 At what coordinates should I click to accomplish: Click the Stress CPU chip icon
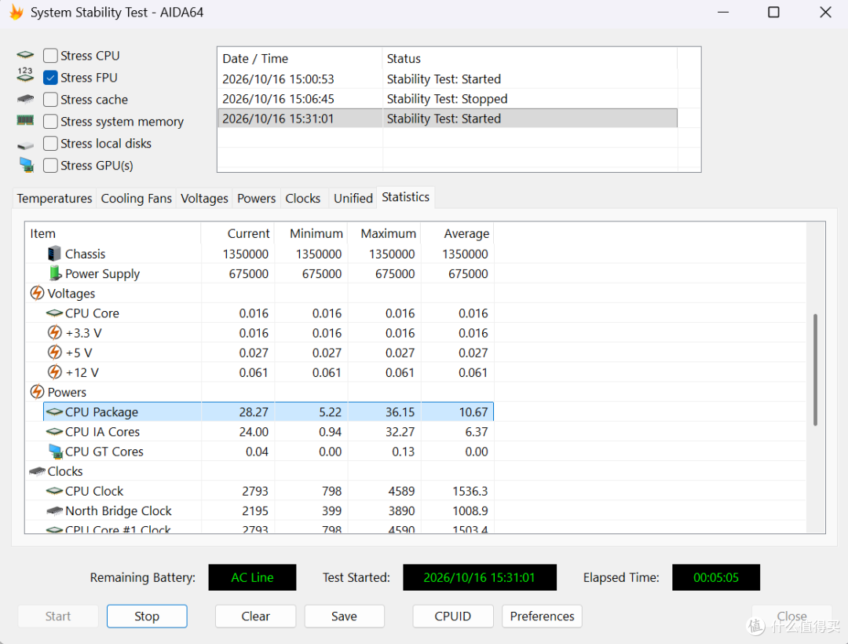click(25, 55)
